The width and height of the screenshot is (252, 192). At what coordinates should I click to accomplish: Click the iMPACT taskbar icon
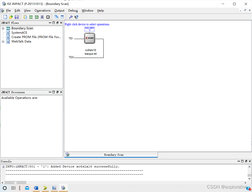(63, 188)
